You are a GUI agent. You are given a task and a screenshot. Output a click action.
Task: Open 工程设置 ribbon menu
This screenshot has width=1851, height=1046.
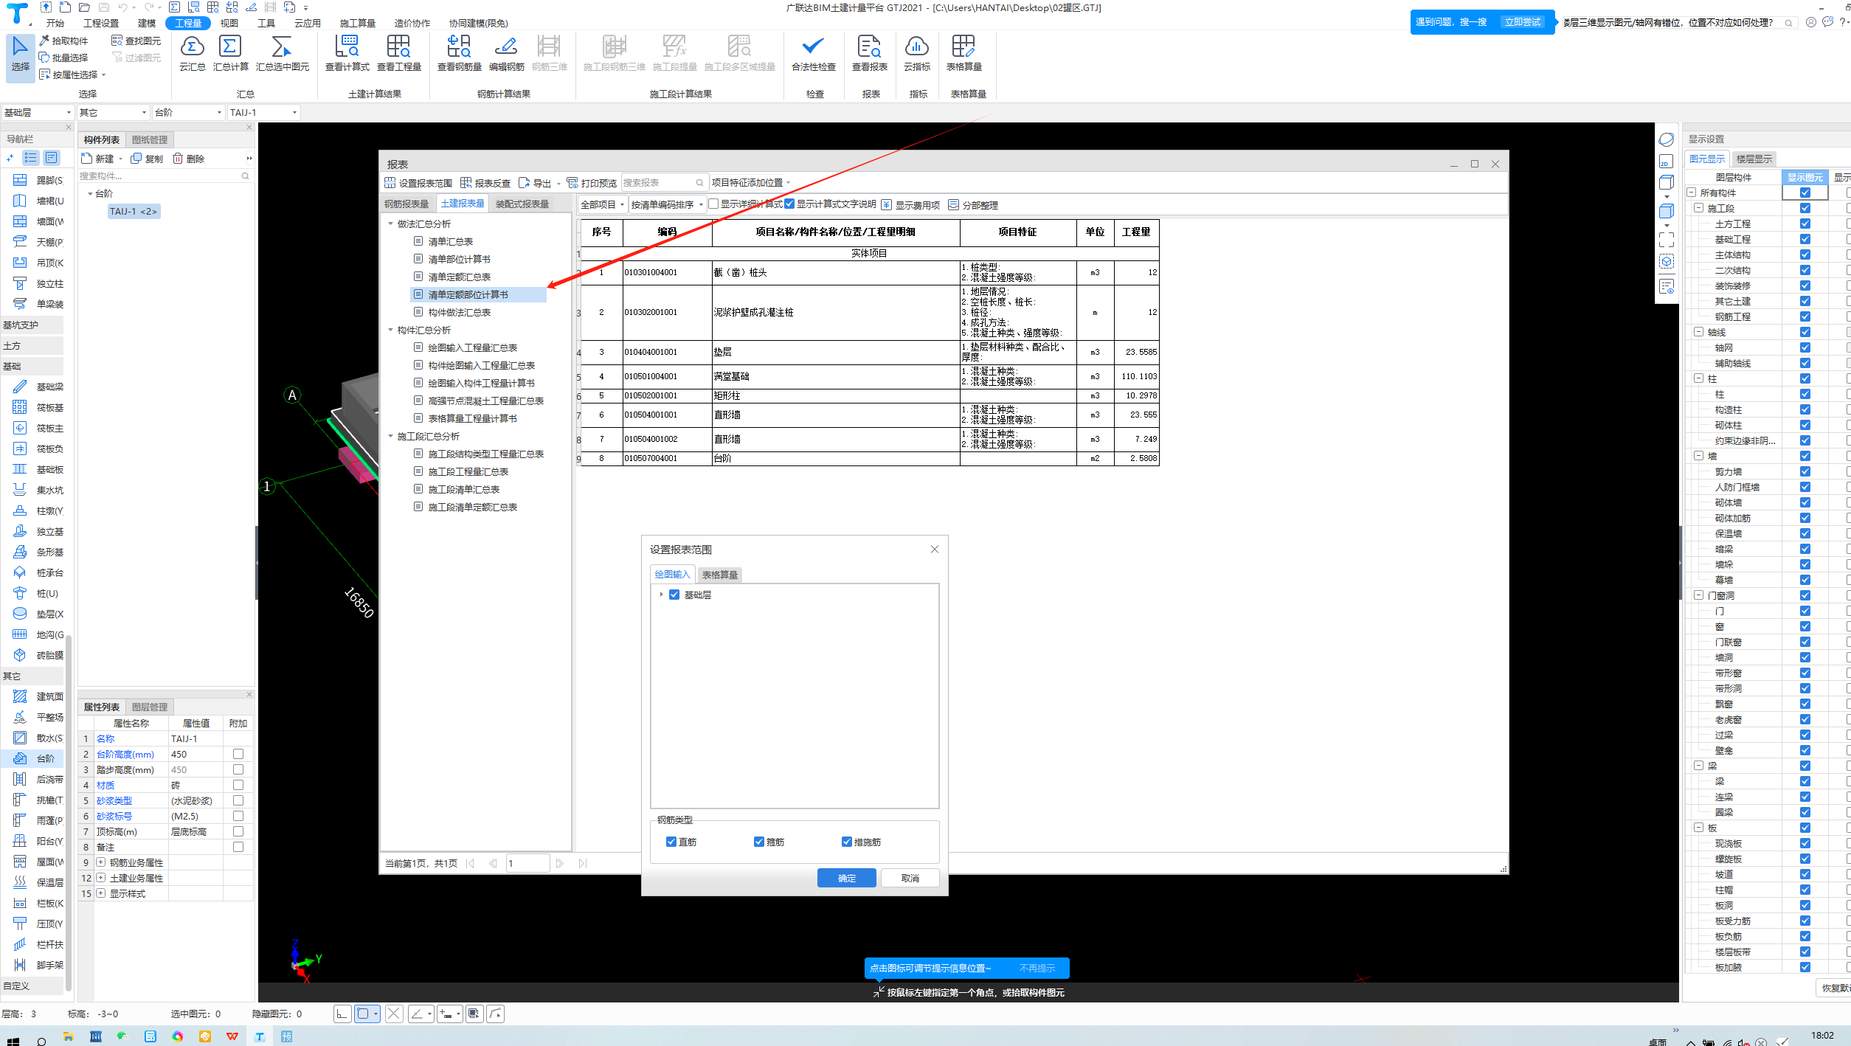101,23
